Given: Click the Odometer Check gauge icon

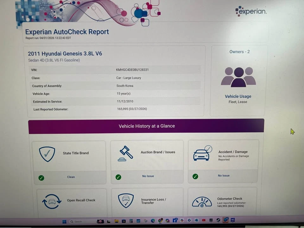Looking at the screenshot, I should pyautogui.click(x=202, y=202).
